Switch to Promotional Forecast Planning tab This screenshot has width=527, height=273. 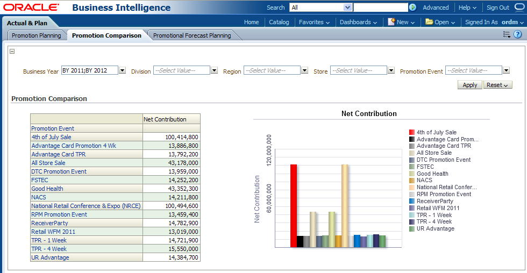coord(192,35)
